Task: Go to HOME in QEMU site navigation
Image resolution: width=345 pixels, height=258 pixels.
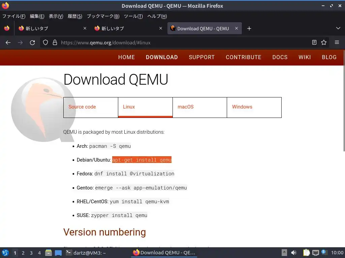Action: pos(126,57)
